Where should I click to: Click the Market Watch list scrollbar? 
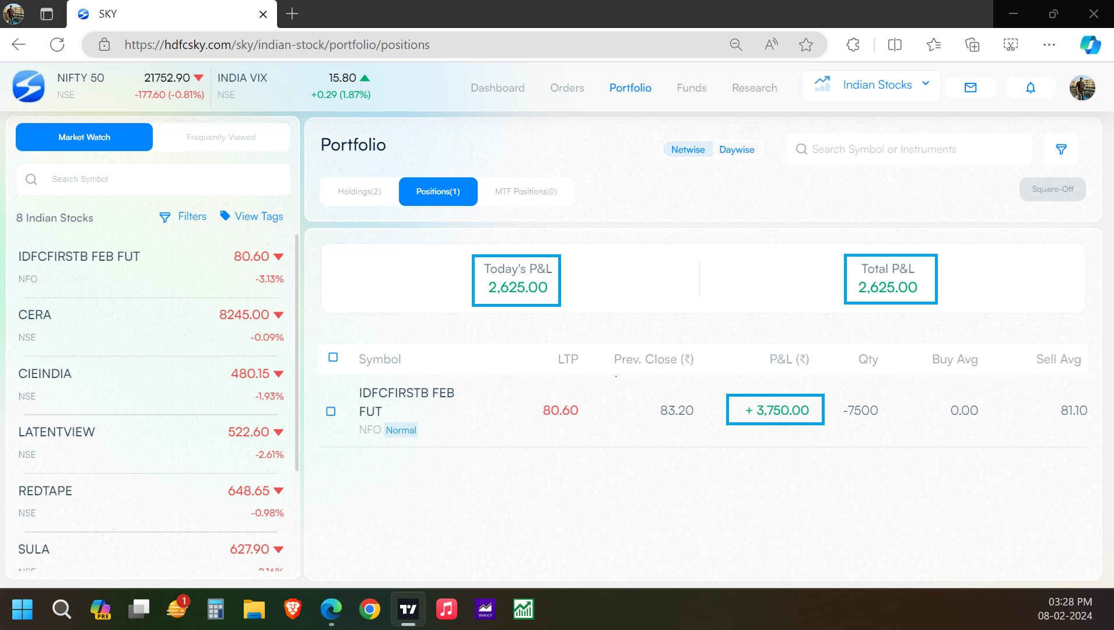pyautogui.click(x=296, y=350)
